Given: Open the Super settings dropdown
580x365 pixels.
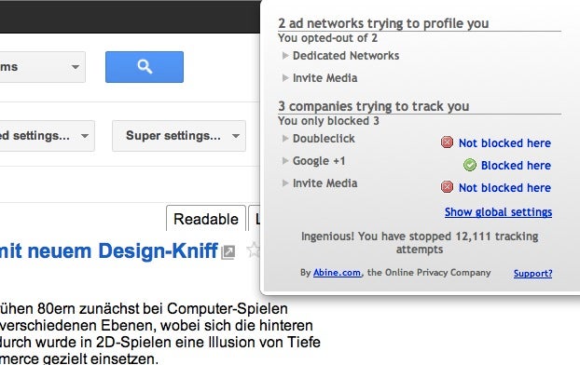Looking at the screenshot, I should pos(179,136).
